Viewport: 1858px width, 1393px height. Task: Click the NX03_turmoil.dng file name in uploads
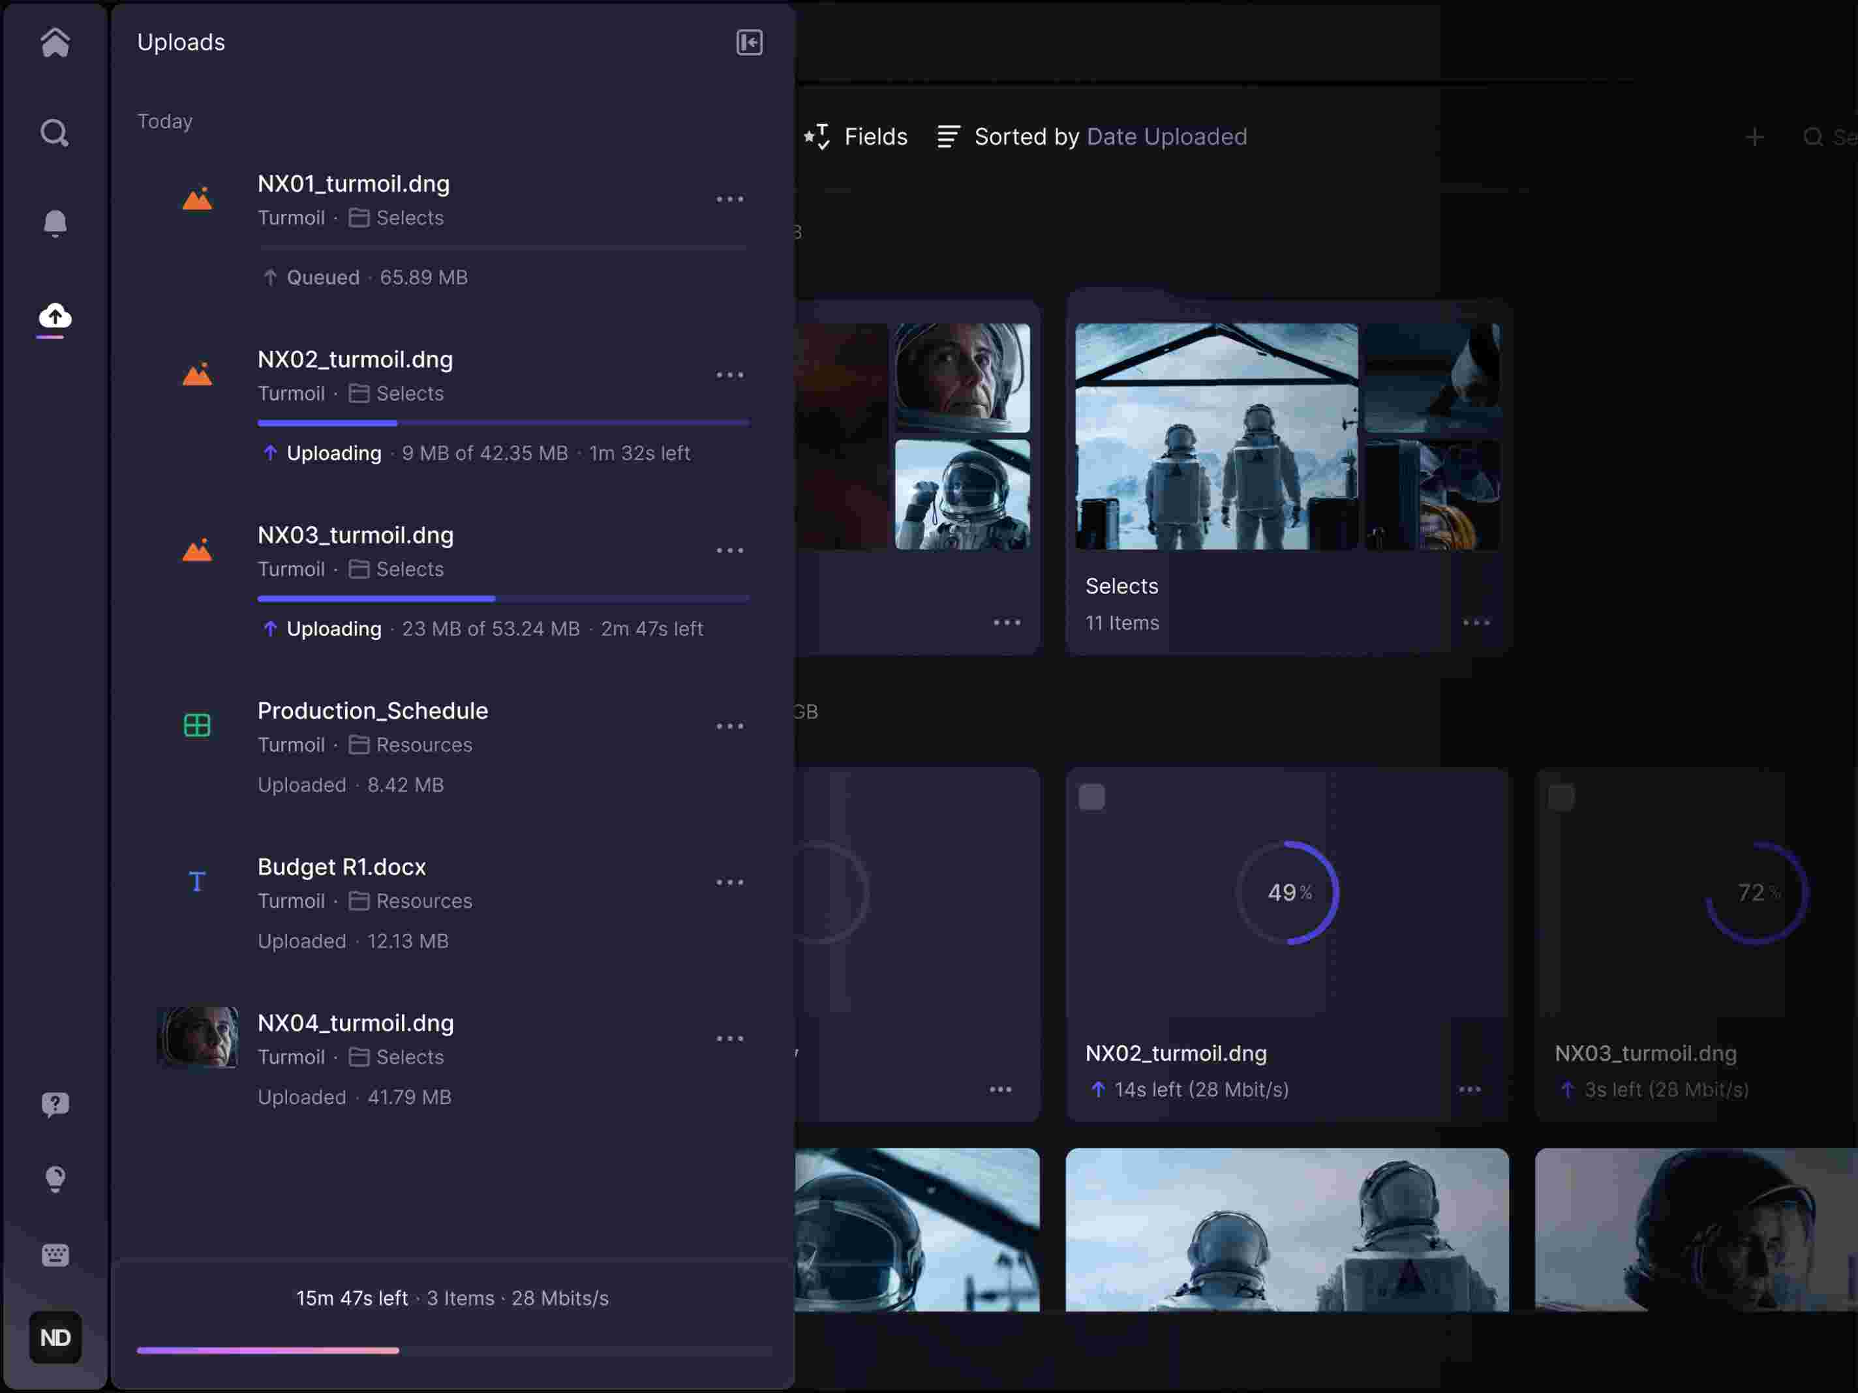coord(356,535)
